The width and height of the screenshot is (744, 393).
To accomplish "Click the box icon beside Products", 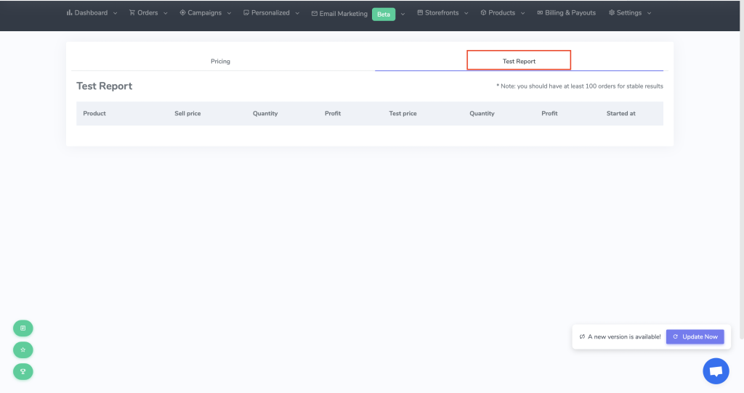I will (483, 13).
